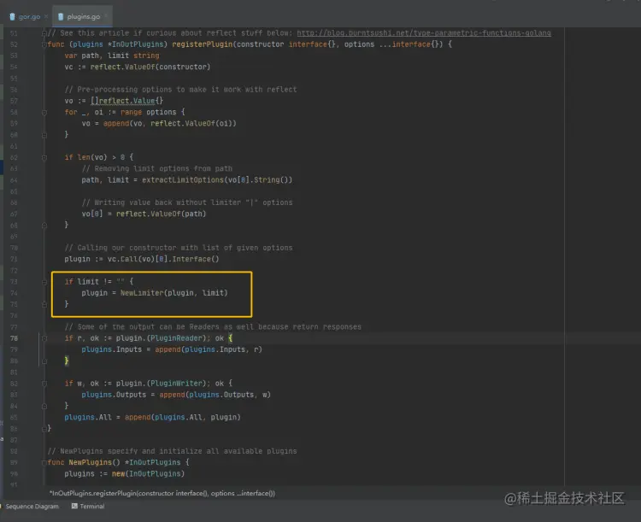Screen dimensions: 641x522
Task: Close the gor.go tab
Action: click(46, 16)
